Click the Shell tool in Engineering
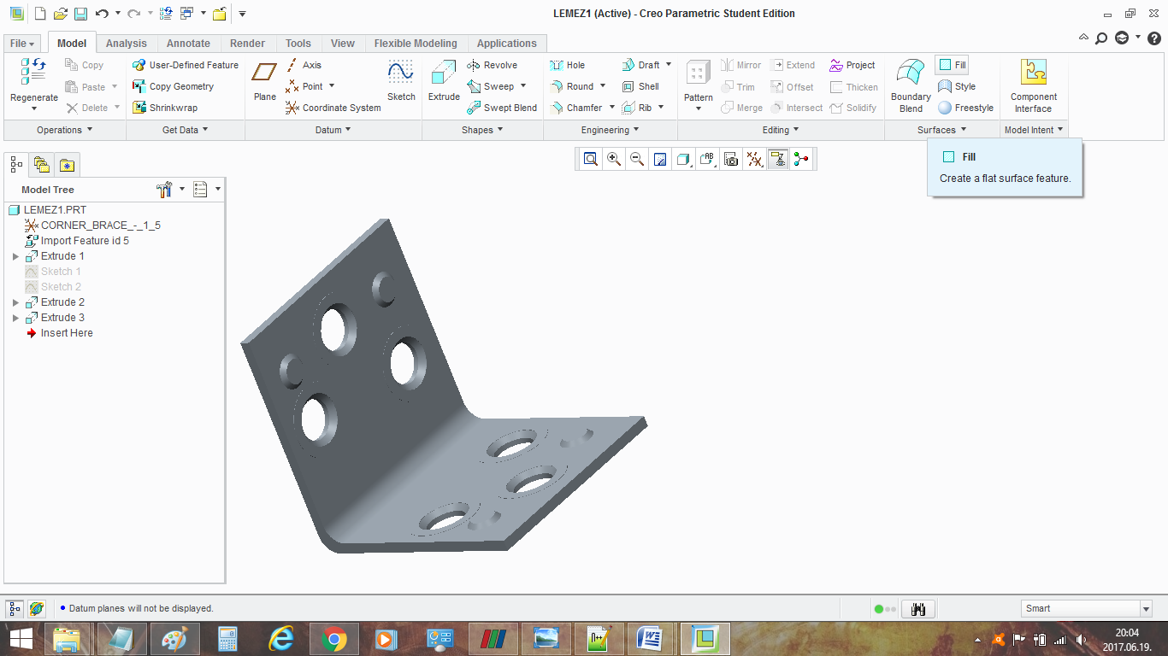 pyautogui.click(x=640, y=86)
